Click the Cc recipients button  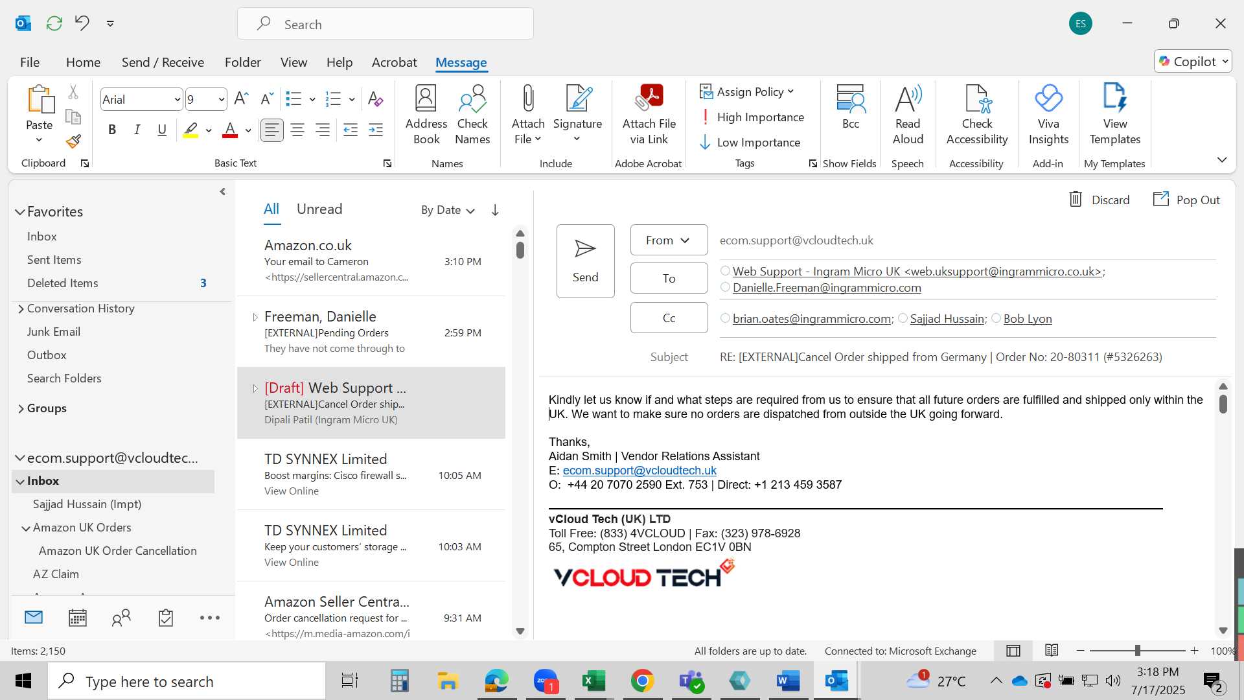point(669,318)
